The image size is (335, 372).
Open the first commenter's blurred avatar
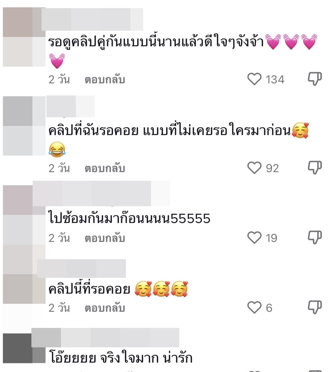(24, 37)
